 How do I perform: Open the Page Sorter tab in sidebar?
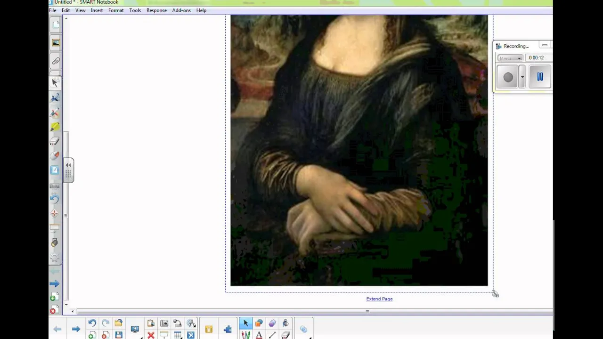[56, 24]
